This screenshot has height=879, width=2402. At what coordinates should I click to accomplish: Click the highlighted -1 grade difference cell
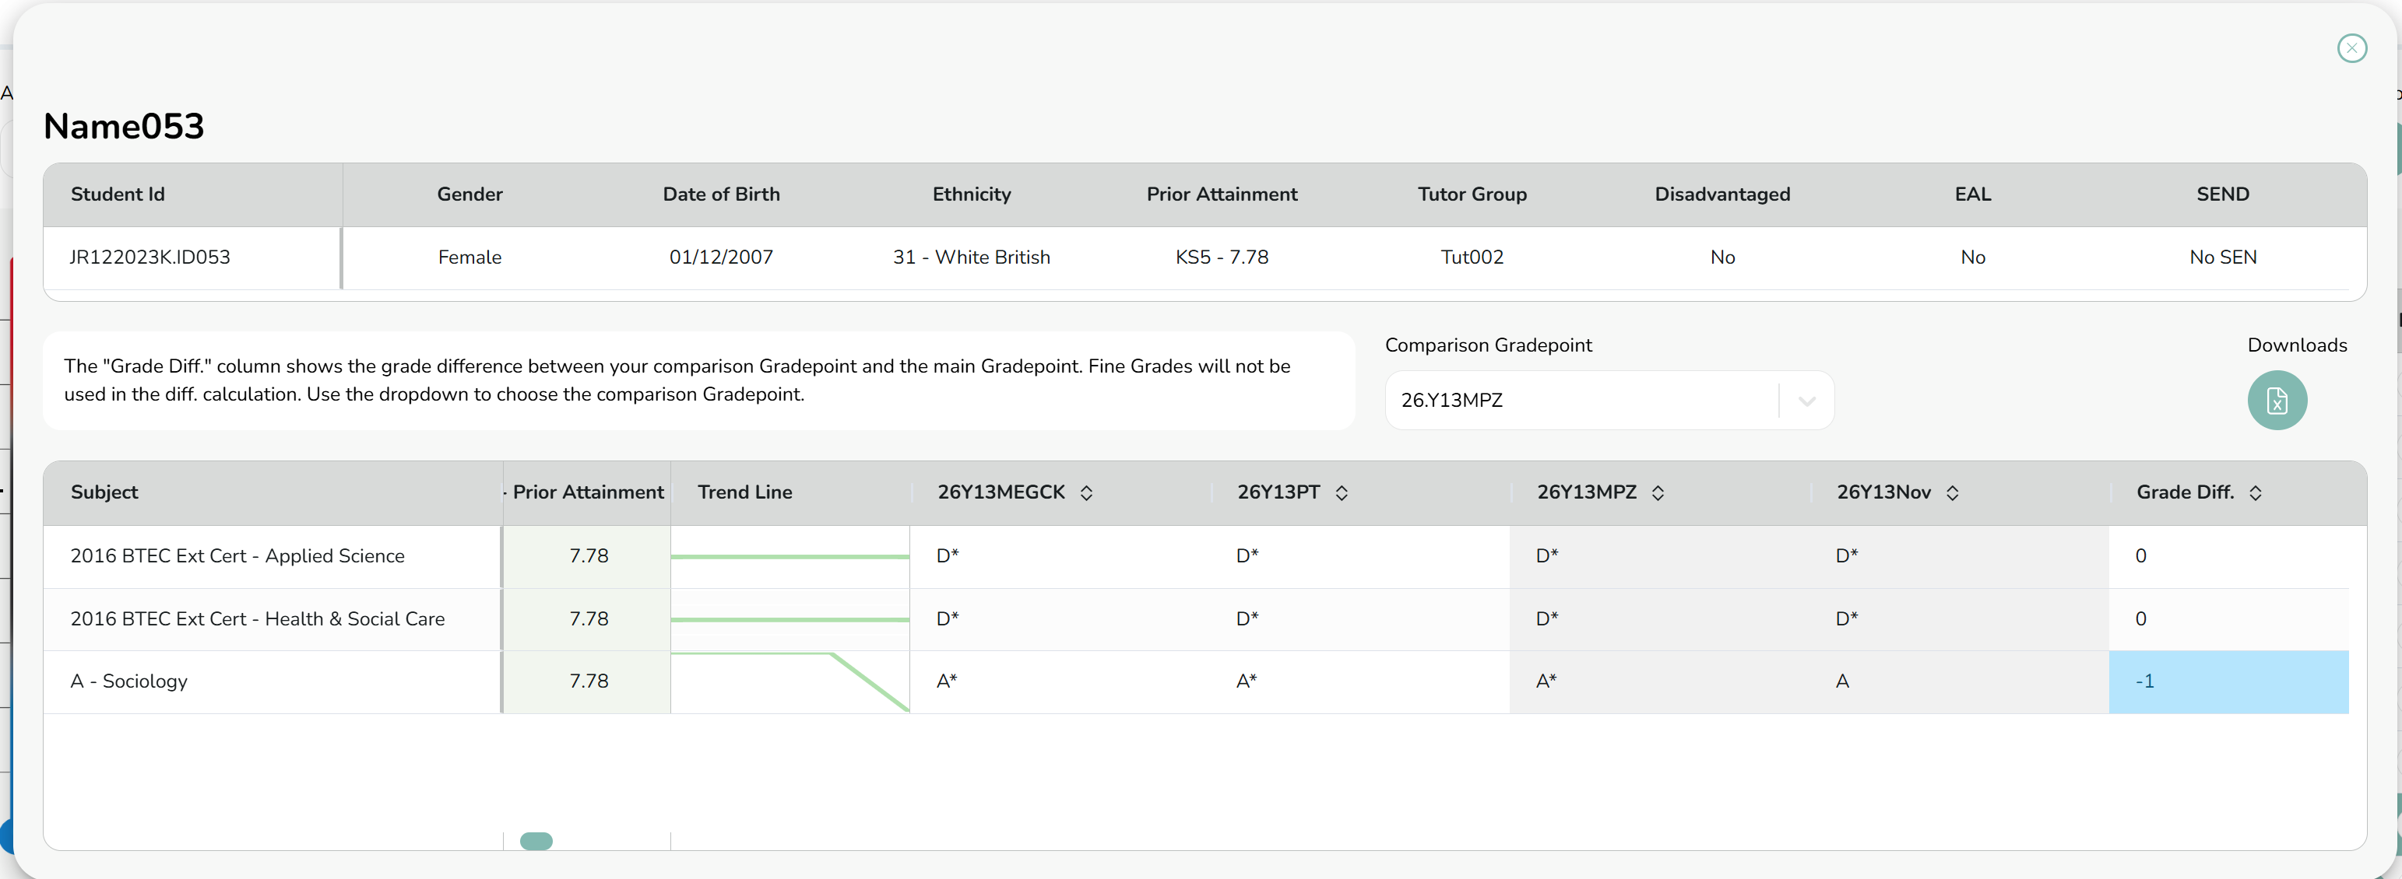tap(2228, 681)
